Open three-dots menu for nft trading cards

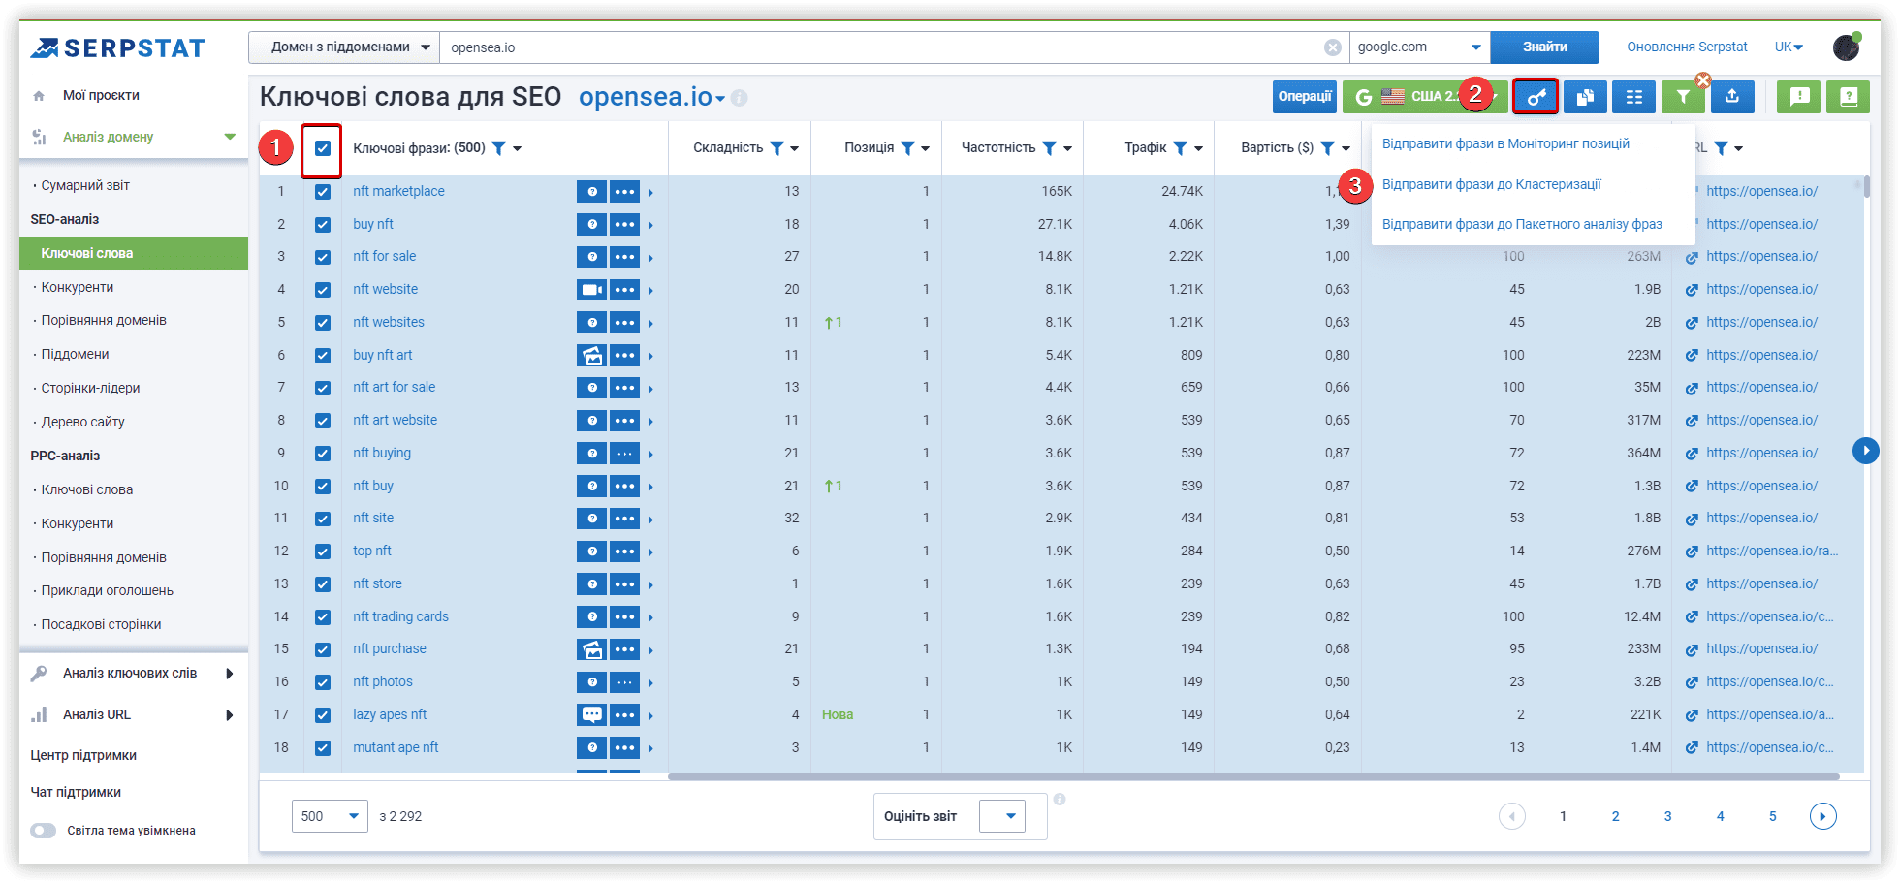coord(624,617)
